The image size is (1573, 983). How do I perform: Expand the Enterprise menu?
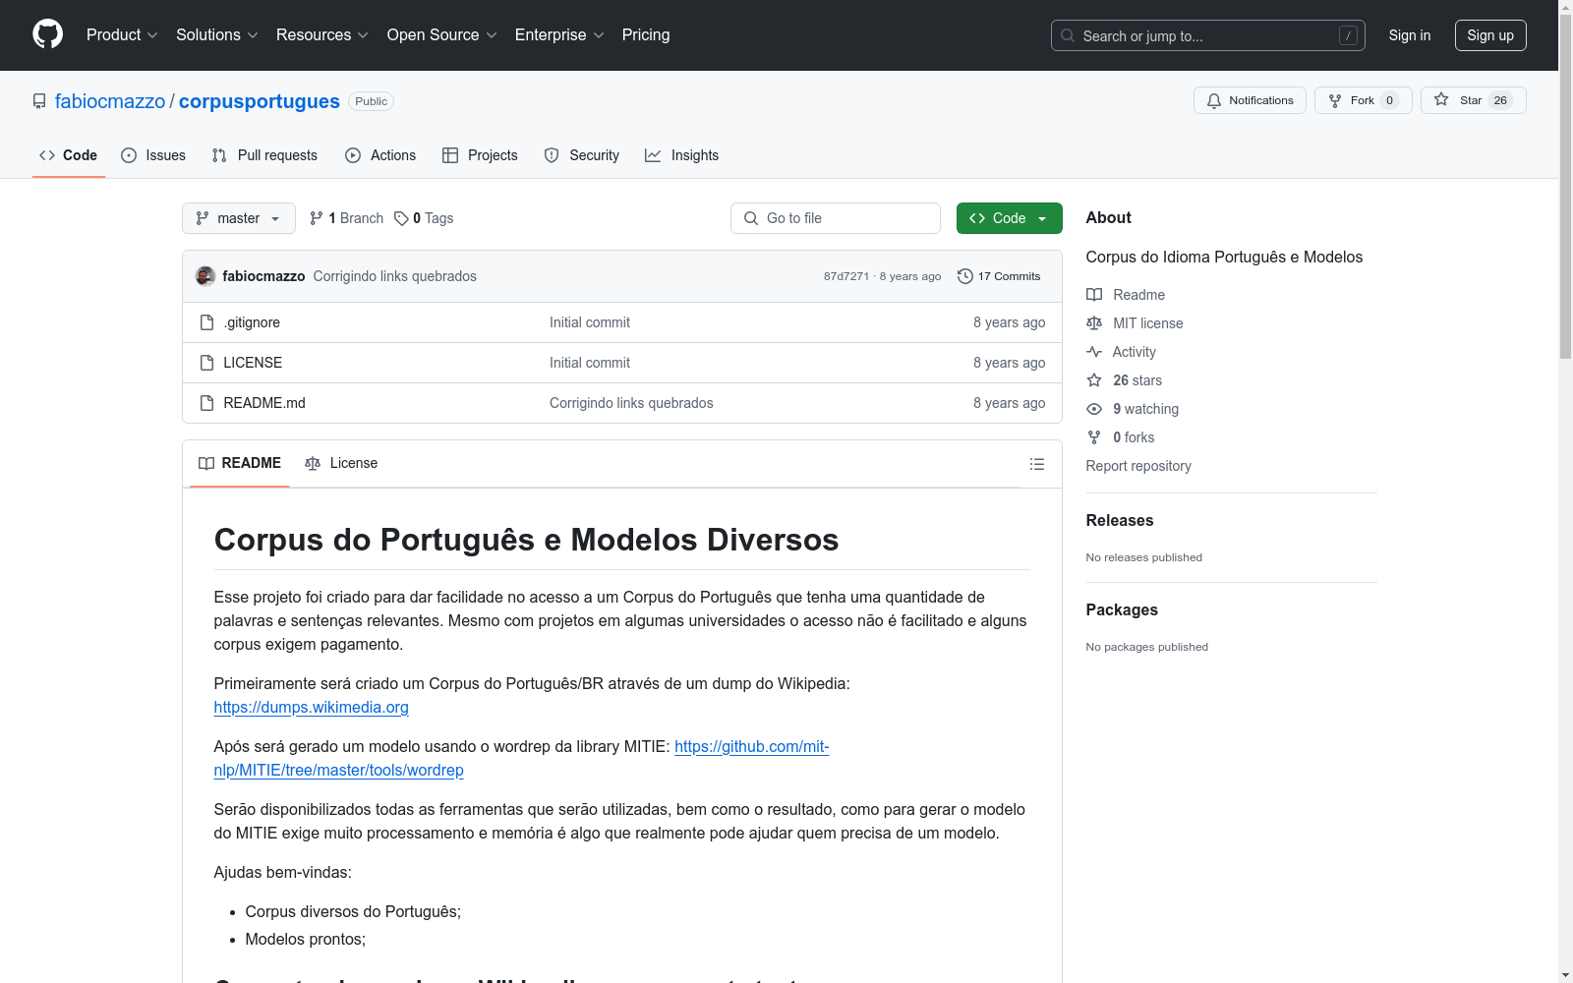point(559,35)
